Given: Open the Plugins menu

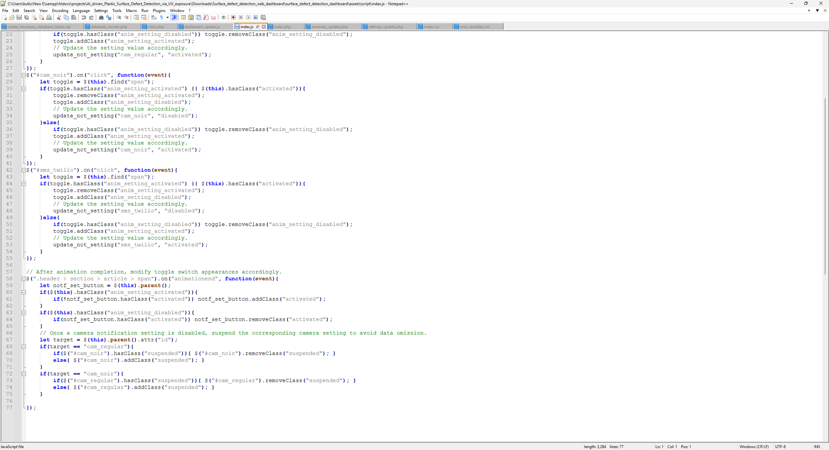Looking at the screenshot, I should point(159,11).
